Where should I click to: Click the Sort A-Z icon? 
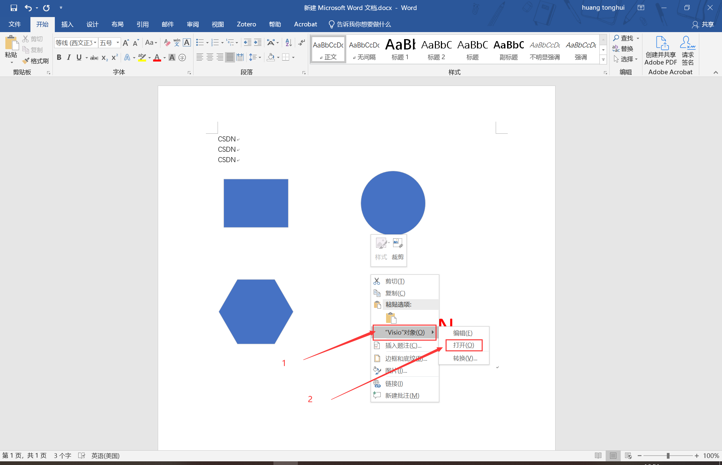coord(289,43)
